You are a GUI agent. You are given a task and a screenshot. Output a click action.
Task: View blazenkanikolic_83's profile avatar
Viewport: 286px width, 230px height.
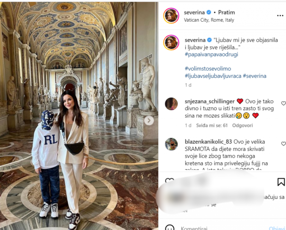click(171, 144)
